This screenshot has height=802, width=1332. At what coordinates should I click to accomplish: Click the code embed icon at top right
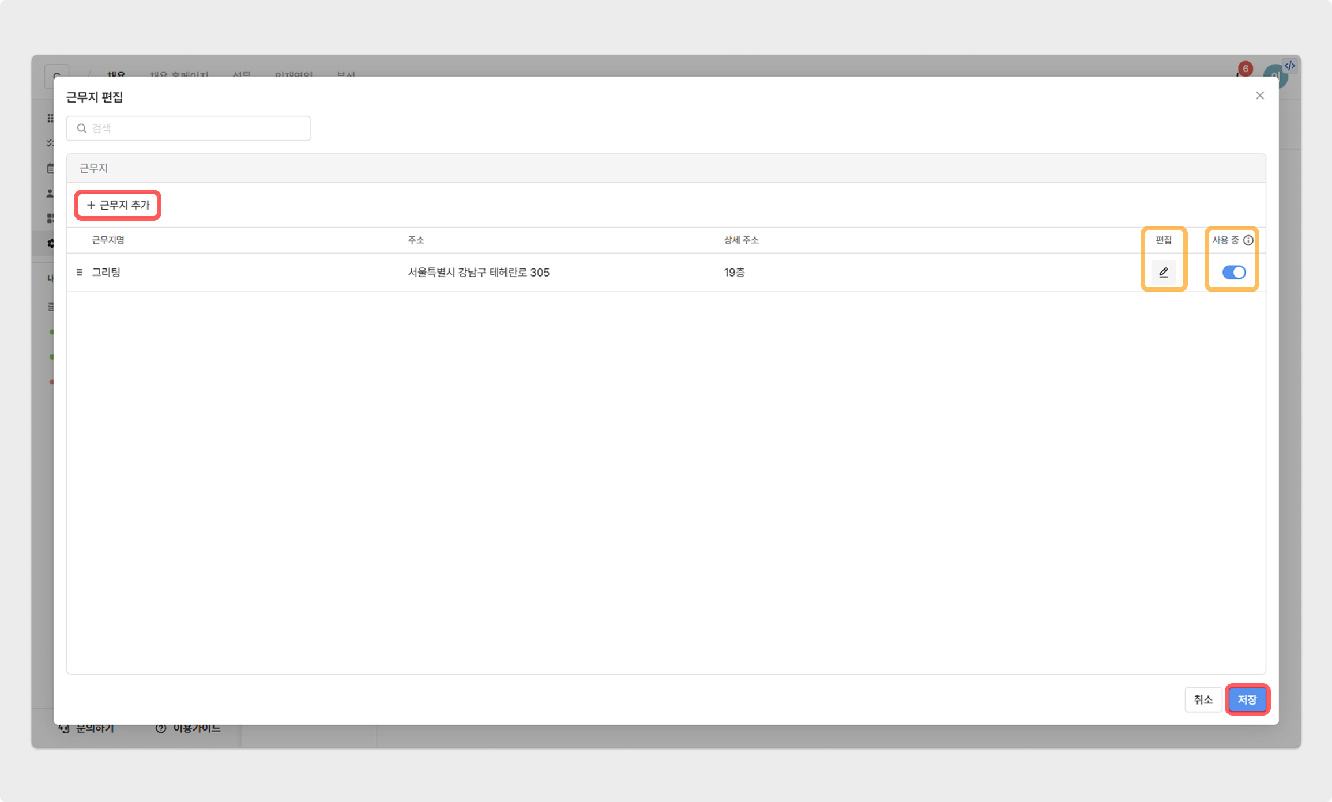pyautogui.click(x=1289, y=66)
